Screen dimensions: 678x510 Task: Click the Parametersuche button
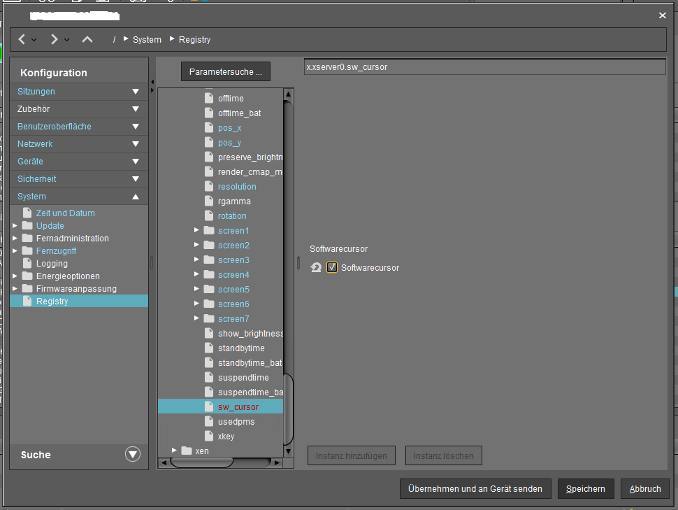pyautogui.click(x=225, y=71)
